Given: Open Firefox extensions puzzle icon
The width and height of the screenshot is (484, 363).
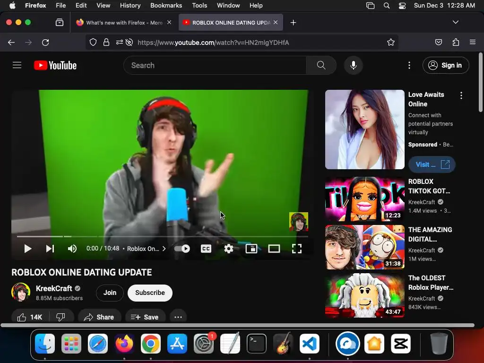Looking at the screenshot, I should (456, 42).
